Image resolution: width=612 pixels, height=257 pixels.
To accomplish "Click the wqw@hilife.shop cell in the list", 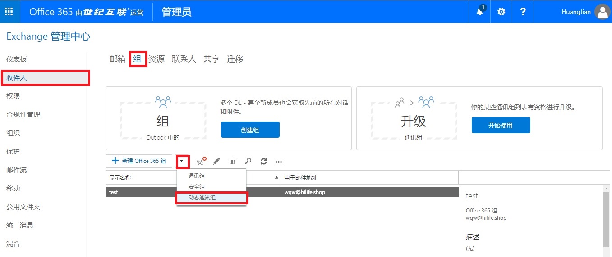I will pyautogui.click(x=305, y=192).
